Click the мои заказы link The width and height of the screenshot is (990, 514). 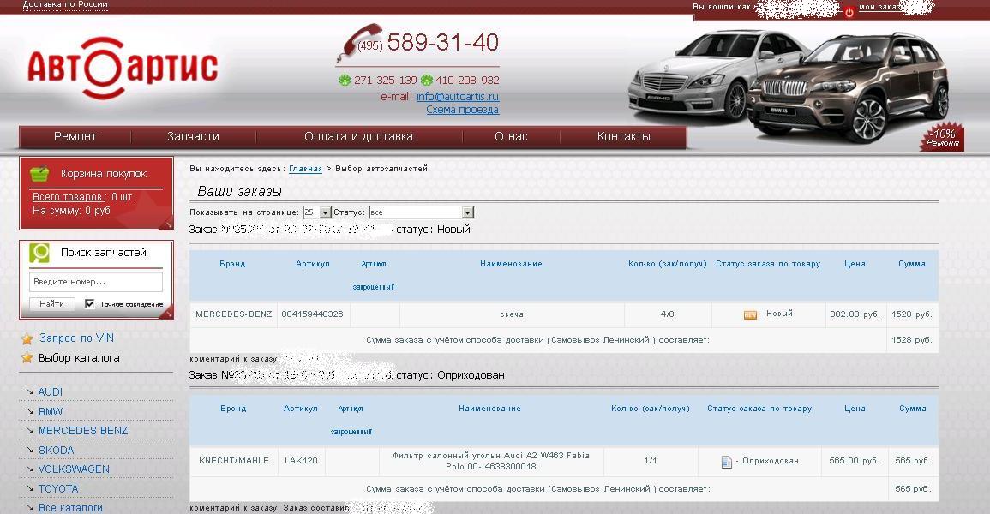click(x=880, y=7)
